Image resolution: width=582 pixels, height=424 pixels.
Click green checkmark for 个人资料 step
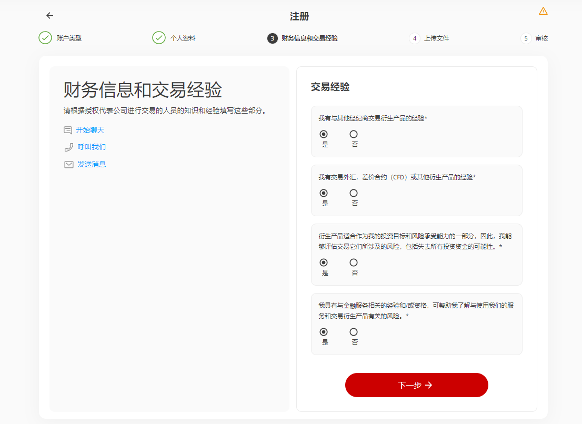click(x=159, y=38)
